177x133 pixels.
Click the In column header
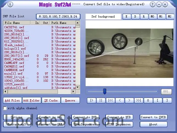[35, 23]
